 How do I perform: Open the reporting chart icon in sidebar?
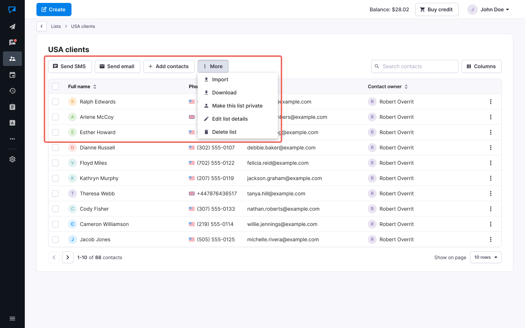coord(12,123)
